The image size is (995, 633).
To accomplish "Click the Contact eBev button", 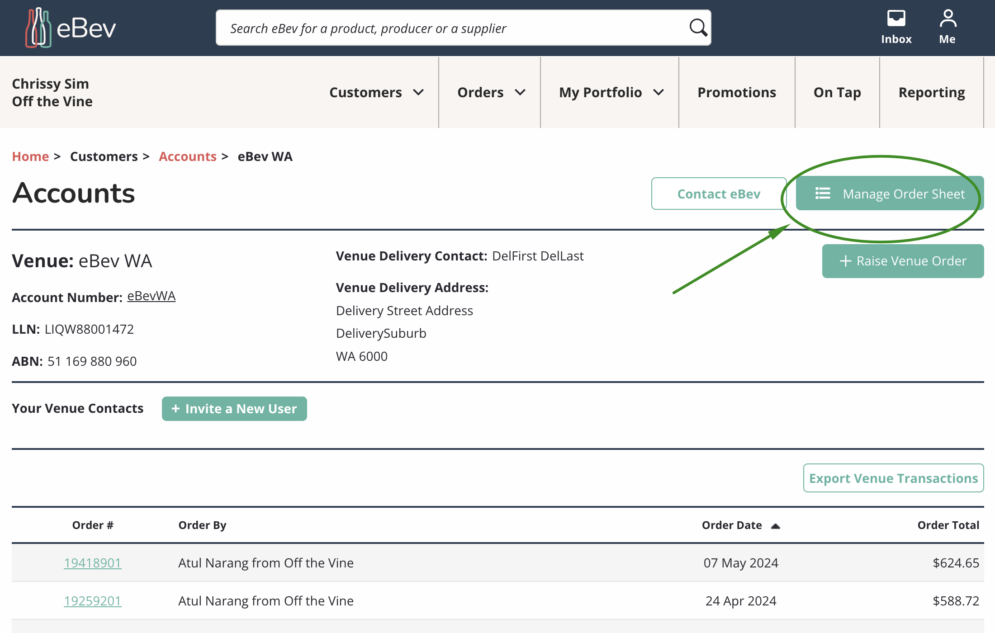I will click(x=719, y=194).
